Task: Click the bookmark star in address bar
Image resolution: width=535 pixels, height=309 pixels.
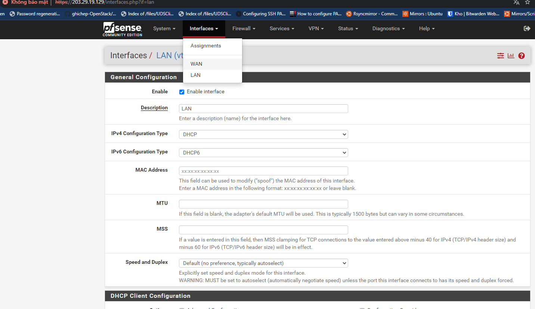Action: 528,2
